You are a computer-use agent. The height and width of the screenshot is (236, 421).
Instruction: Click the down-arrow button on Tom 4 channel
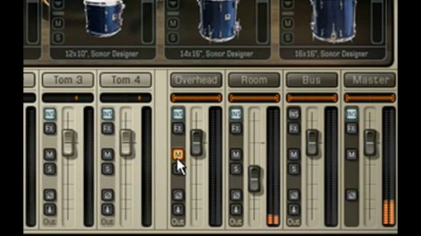coord(108,210)
